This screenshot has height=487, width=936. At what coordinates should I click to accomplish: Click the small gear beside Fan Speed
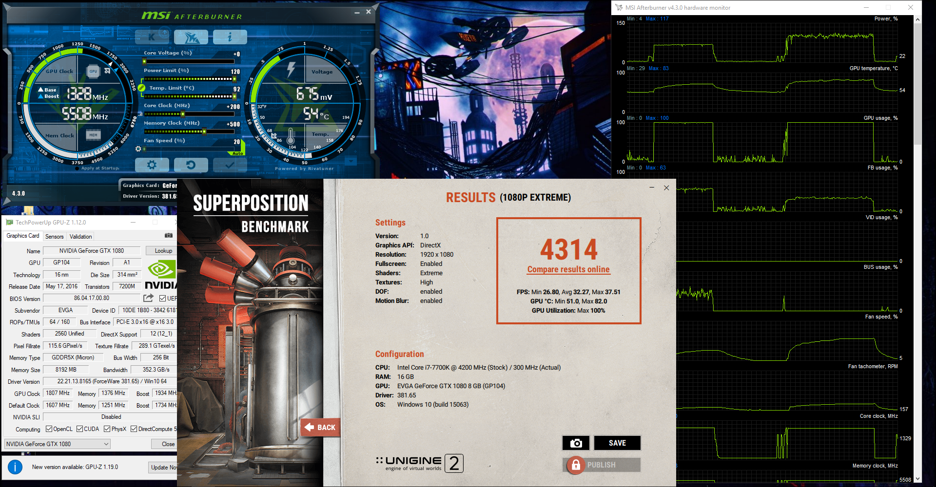138,149
